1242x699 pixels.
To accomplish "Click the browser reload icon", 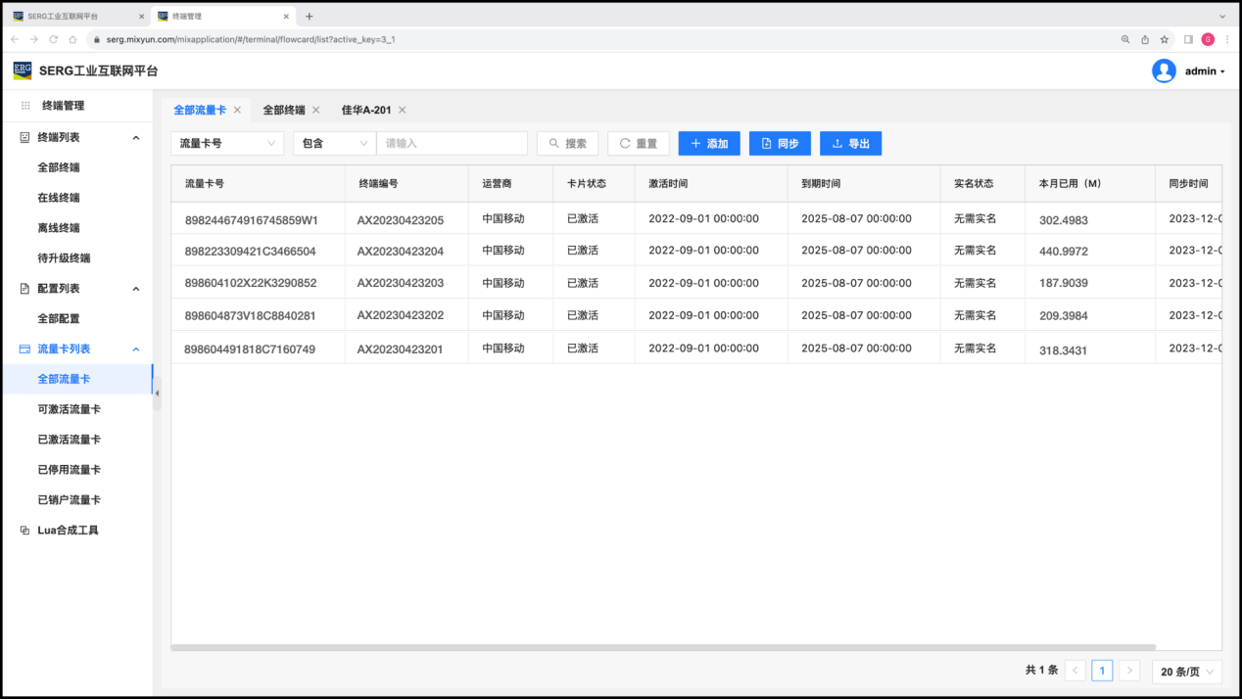I will pyautogui.click(x=54, y=39).
